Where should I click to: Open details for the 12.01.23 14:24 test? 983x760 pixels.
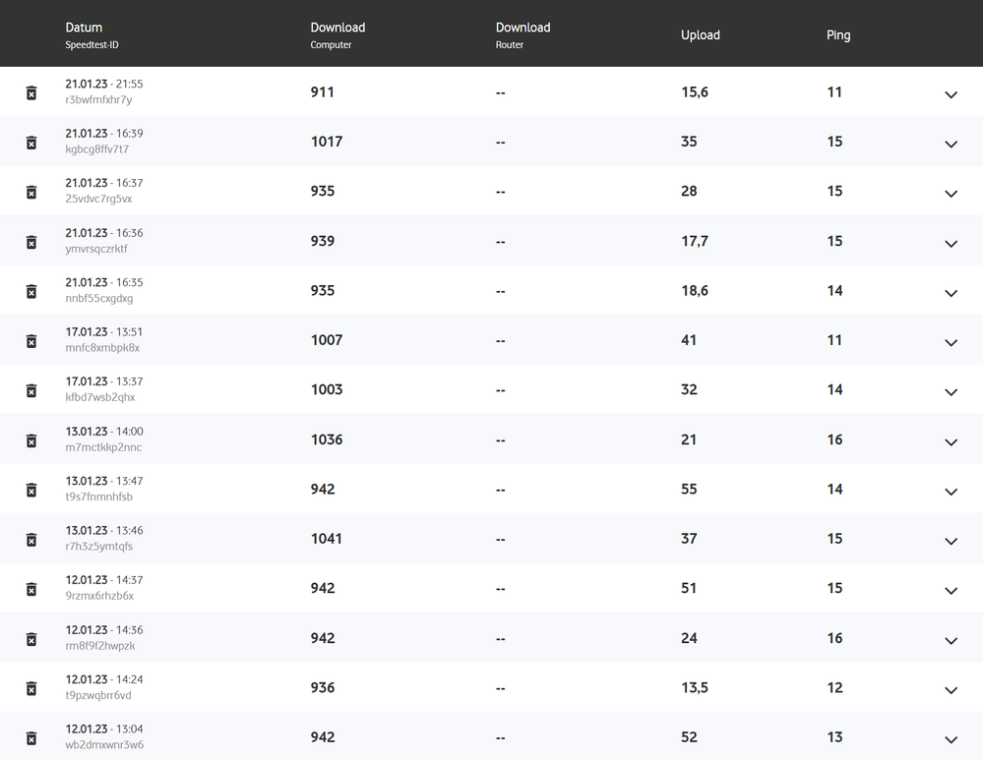pos(951,689)
